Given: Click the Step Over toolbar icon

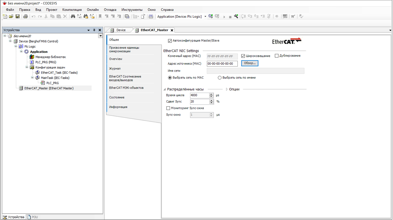Looking at the screenshot, I should click(x=244, y=17).
